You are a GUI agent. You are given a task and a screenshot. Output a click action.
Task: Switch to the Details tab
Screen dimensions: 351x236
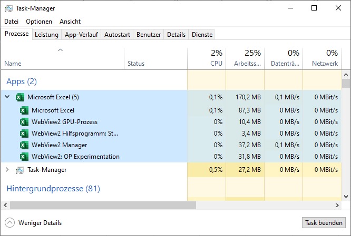tap(176, 35)
